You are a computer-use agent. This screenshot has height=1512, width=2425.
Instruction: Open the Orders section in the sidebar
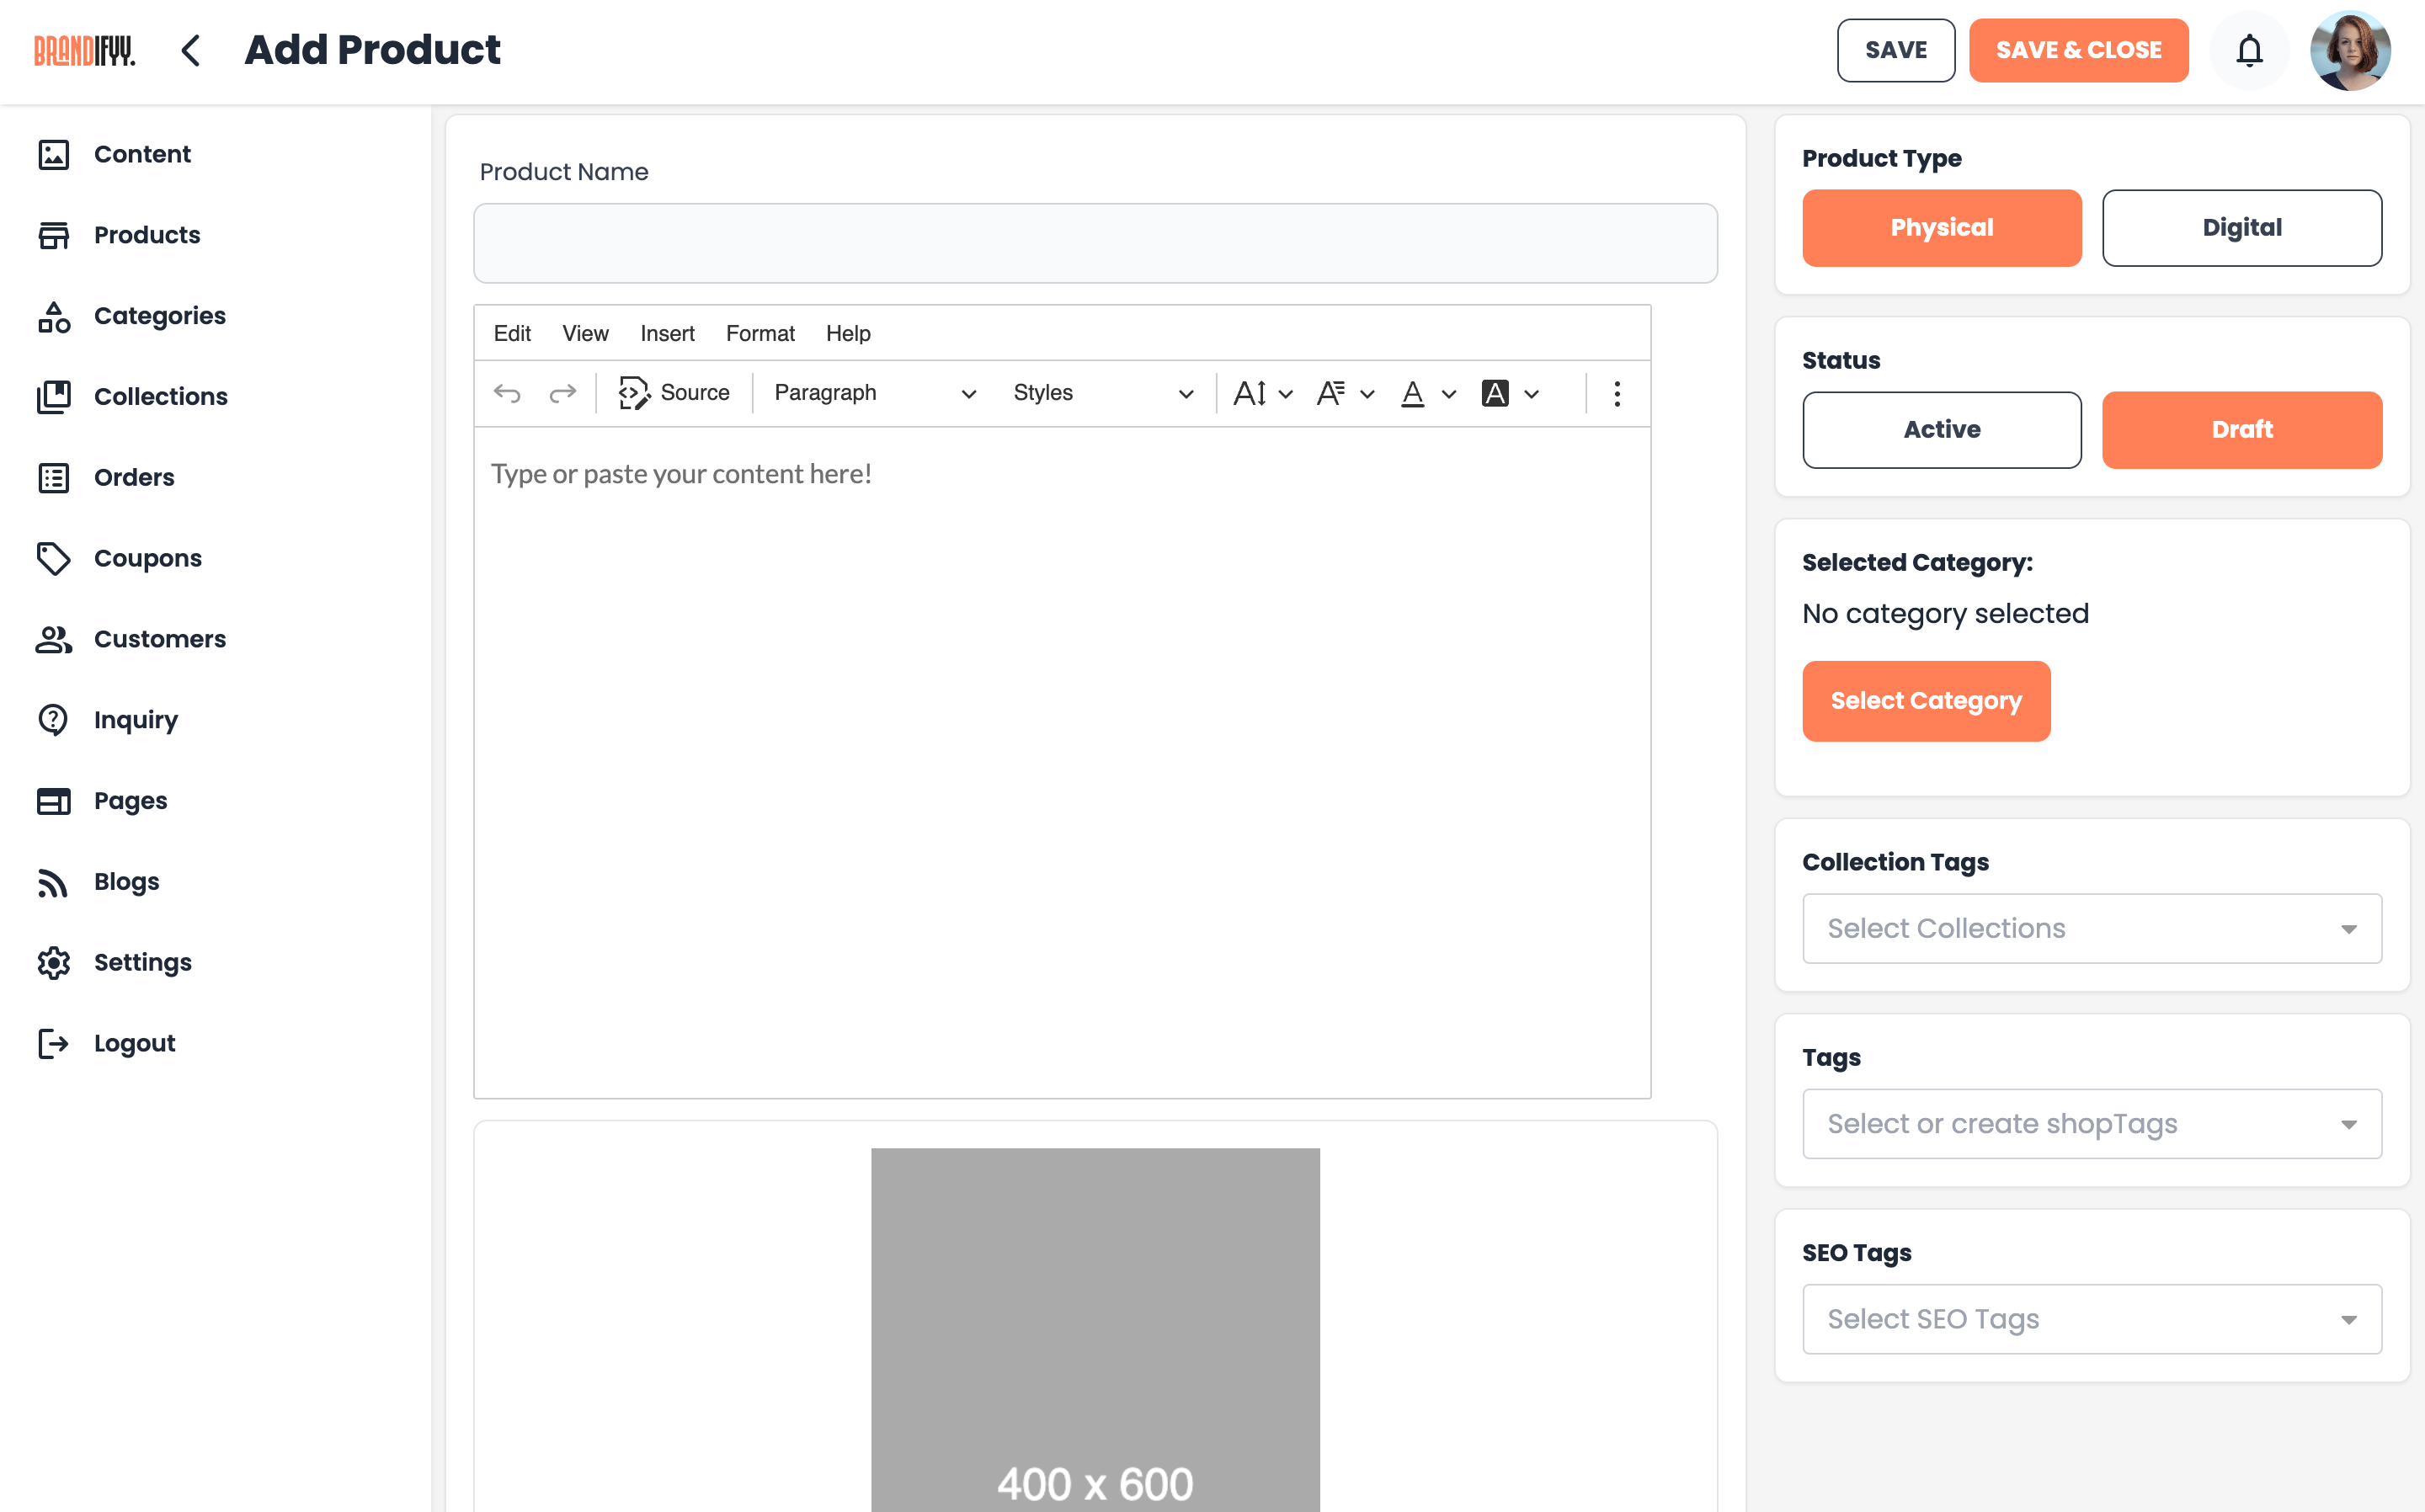[x=134, y=477]
